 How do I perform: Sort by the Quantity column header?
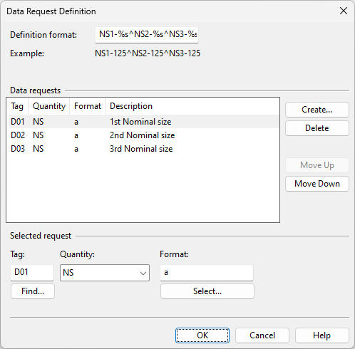(x=49, y=106)
